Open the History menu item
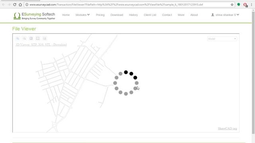This screenshot has height=143, width=255. (133, 15)
